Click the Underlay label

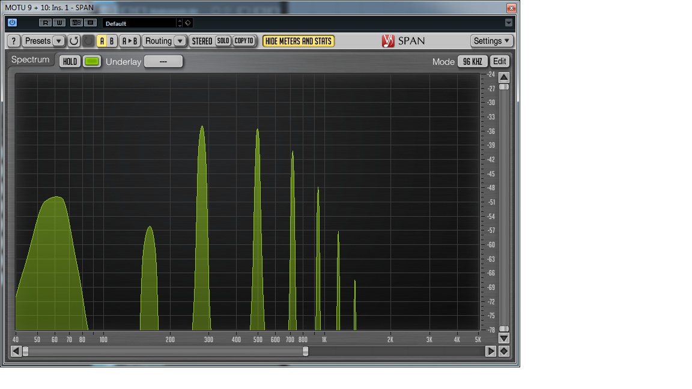pos(124,62)
